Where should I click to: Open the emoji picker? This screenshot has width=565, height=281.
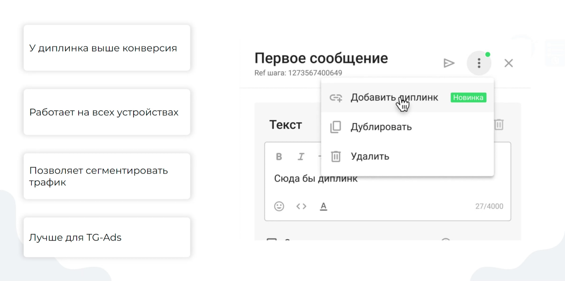click(x=279, y=206)
